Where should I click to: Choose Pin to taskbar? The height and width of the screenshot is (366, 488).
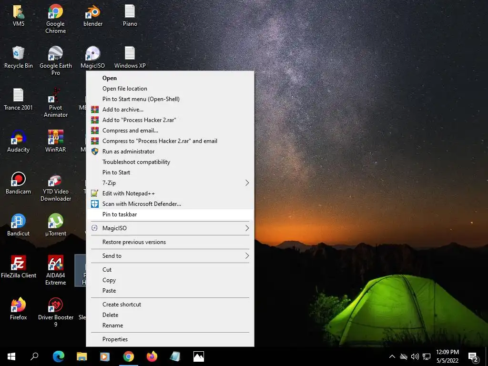tap(170, 214)
